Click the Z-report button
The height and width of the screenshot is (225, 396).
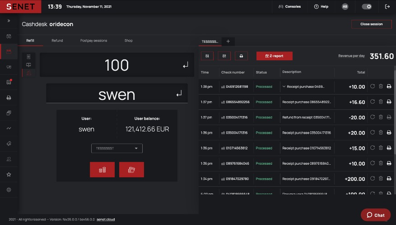tap(275, 56)
